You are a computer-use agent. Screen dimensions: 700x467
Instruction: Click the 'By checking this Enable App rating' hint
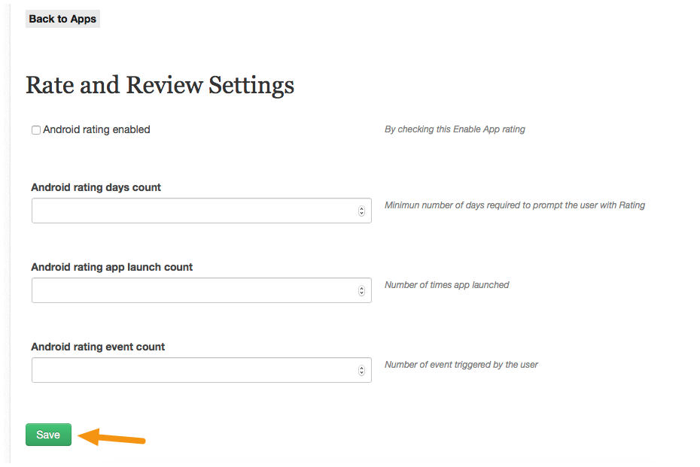455,129
